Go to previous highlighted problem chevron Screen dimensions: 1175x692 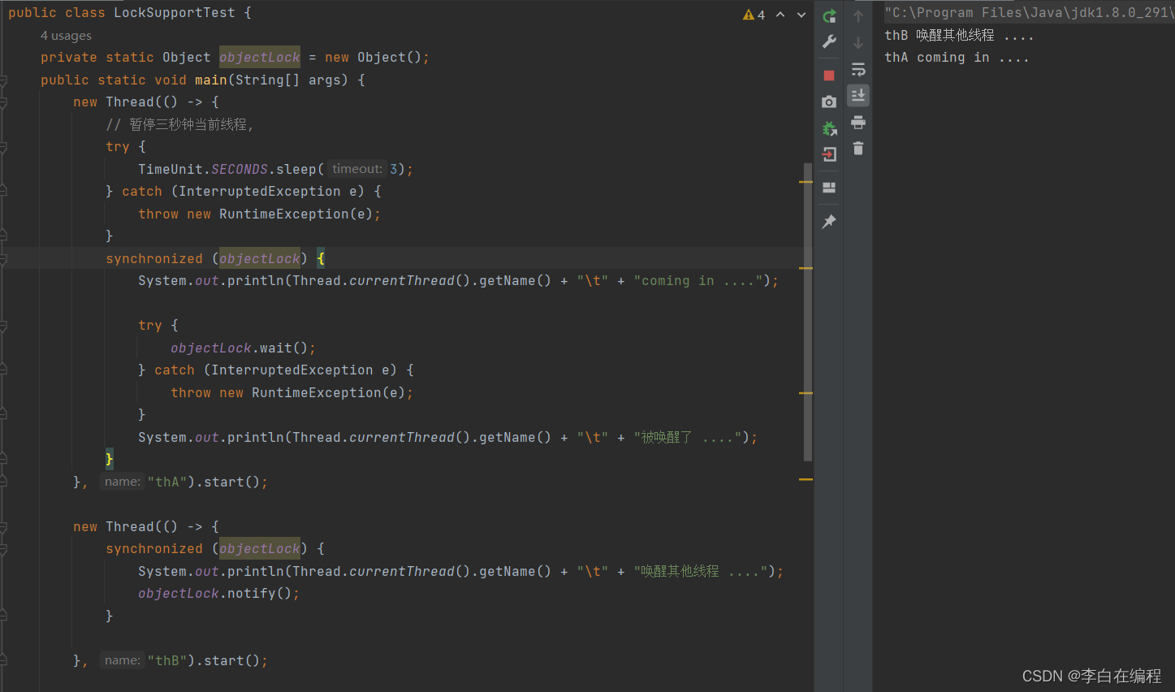tap(780, 15)
